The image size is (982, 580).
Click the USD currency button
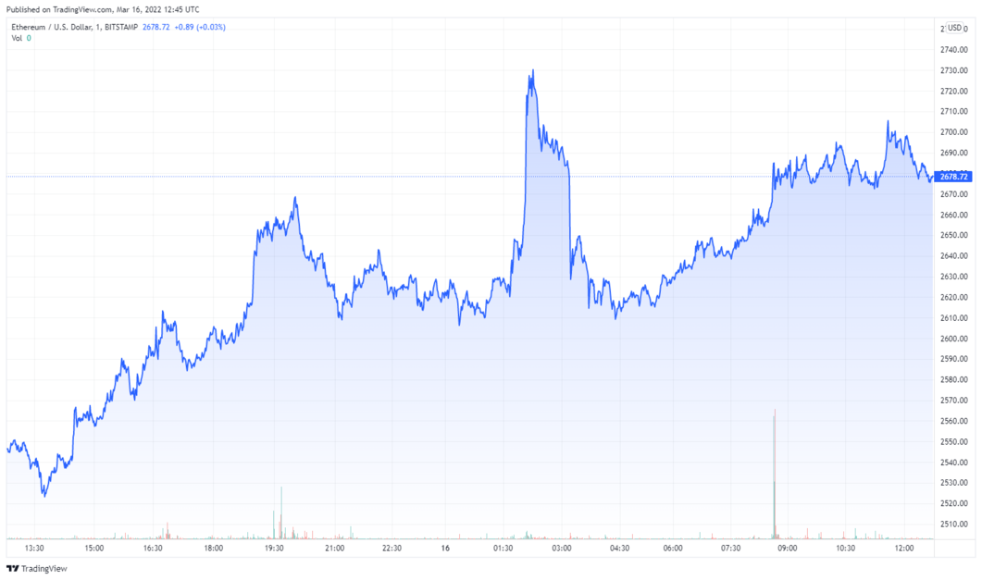point(954,28)
